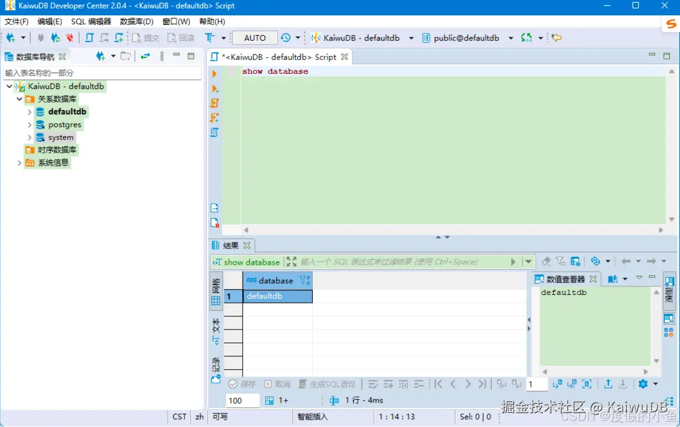Viewport: 680px width, 427px height.
Task: Click the Execute script icon in editor sidebar
Action: click(x=215, y=103)
